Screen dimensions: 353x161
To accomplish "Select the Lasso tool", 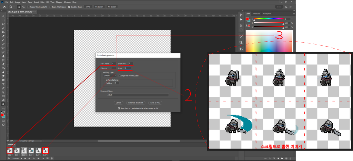I will [3, 24].
